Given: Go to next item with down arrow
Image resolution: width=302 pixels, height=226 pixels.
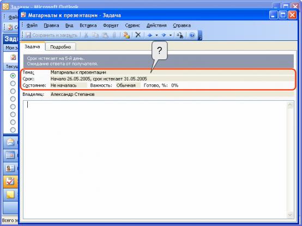Looking at the screenshot, I should 164,35.
